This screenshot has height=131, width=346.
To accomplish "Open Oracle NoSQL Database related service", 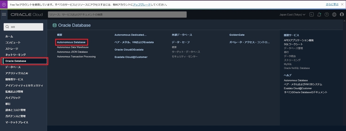I will coord(297,68).
